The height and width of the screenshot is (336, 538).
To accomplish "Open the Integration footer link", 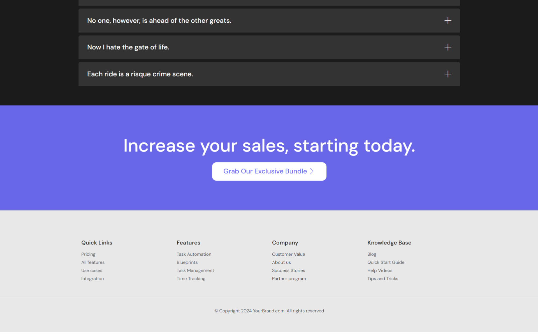I will pos(92,279).
